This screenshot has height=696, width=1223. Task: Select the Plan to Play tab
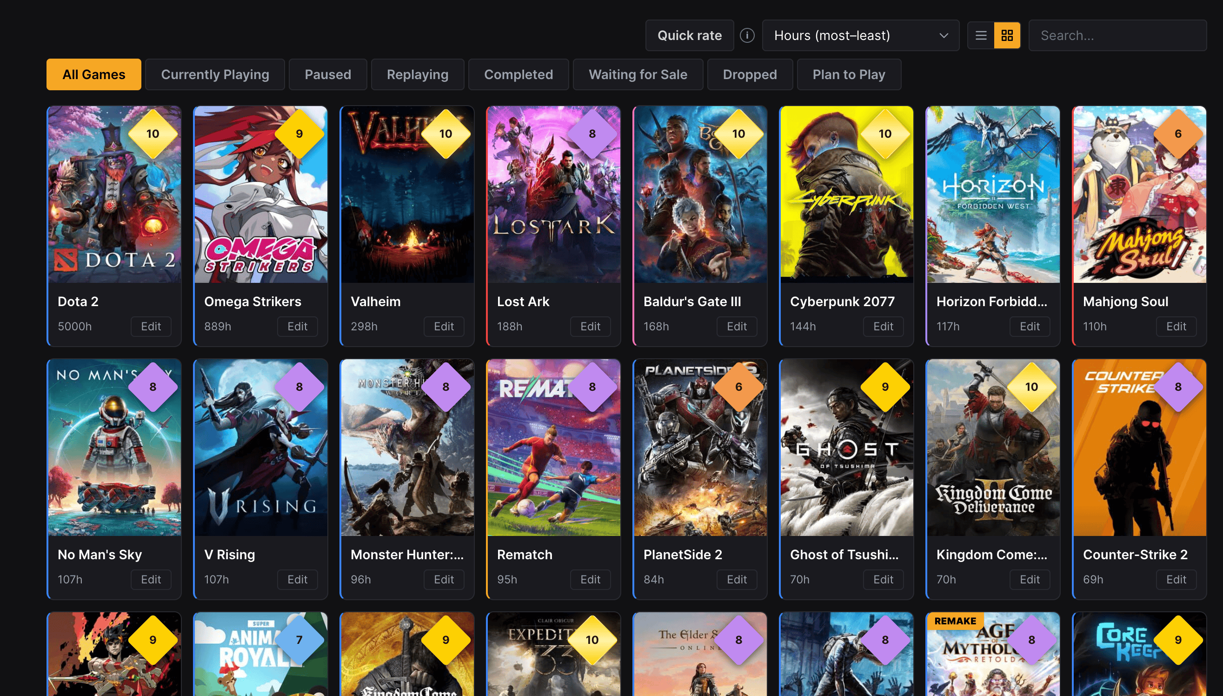[x=849, y=74]
